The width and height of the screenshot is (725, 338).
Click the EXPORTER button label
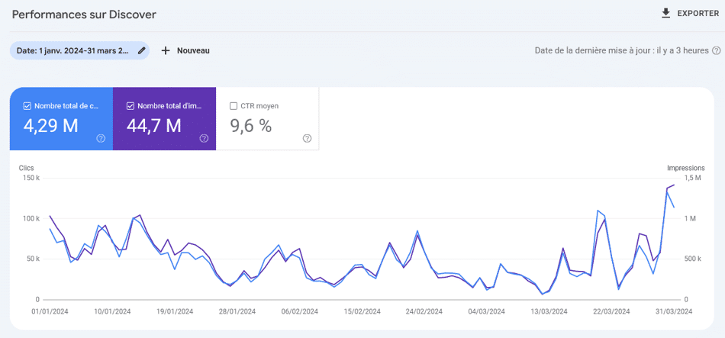coord(698,14)
